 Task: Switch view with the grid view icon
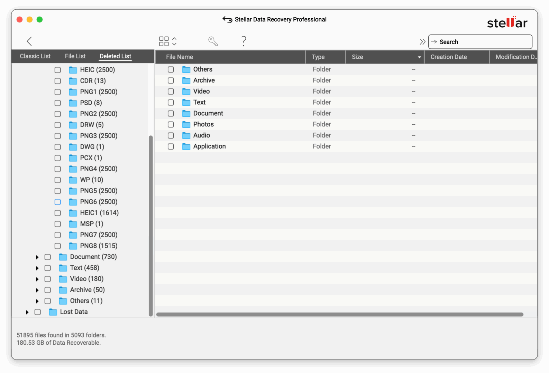click(x=164, y=41)
